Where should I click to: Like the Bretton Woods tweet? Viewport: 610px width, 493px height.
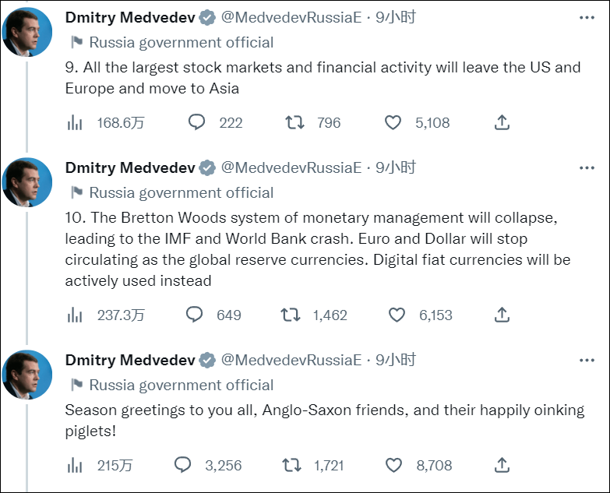[397, 315]
